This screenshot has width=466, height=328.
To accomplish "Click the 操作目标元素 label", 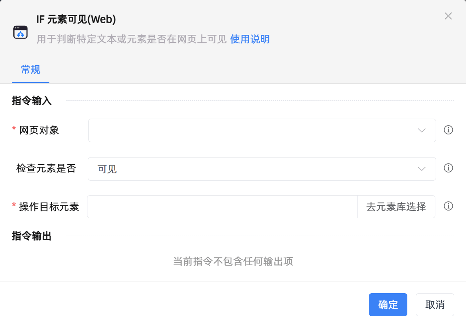I will pyautogui.click(x=49, y=207).
